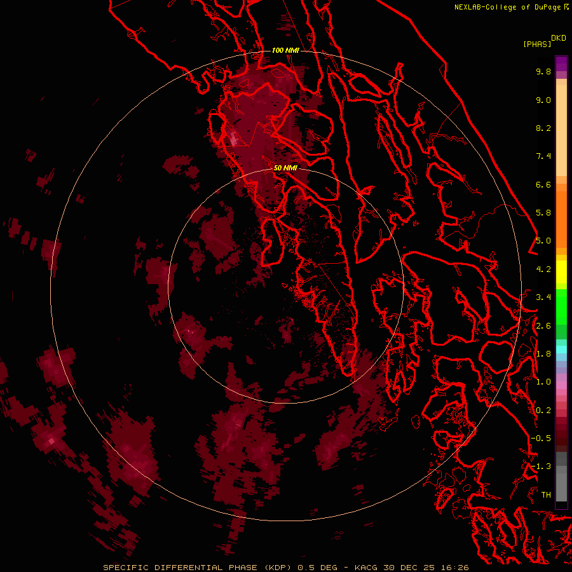Click the 8.2 value on the color scale
This screenshot has width=572, height=572.
543,128
